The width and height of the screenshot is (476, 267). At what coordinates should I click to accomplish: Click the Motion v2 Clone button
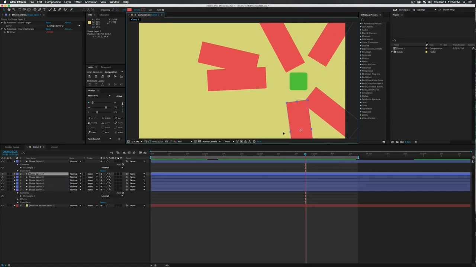[x=93, y=123]
